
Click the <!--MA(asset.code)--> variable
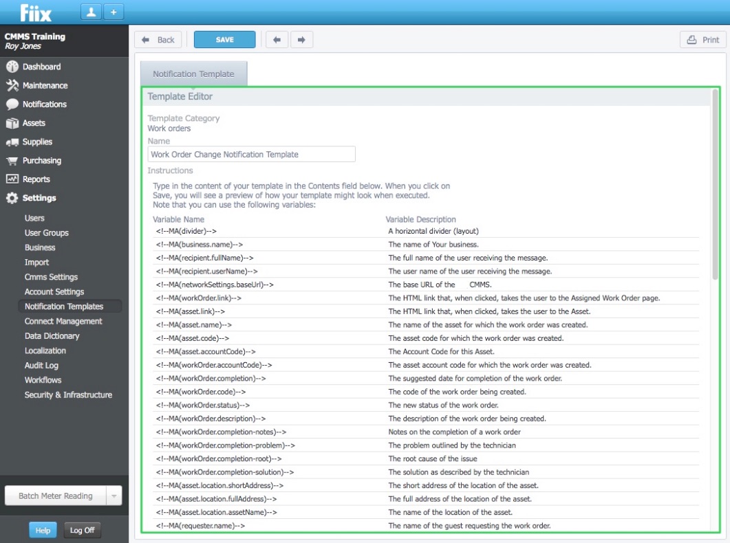pos(192,338)
